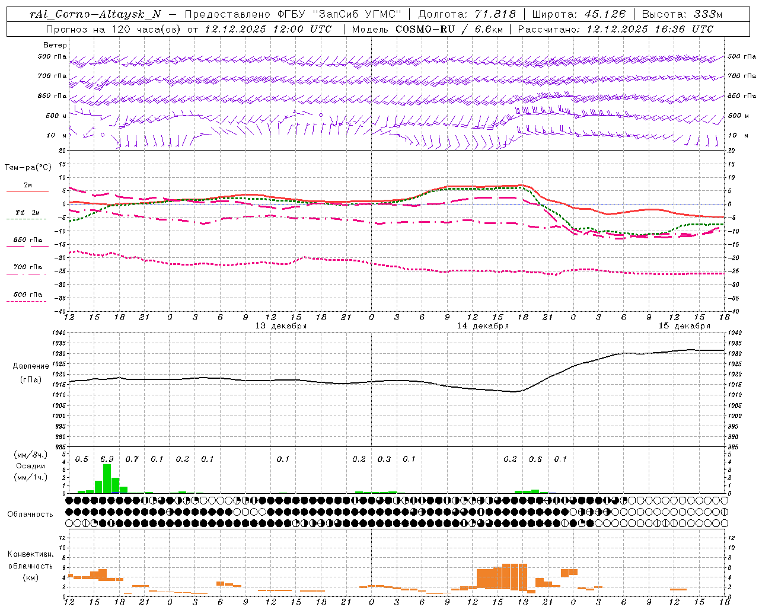The width and height of the screenshot is (759, 607).
Task: Click the Облачность cloudiness label
Action: click(x=30, y=515)
